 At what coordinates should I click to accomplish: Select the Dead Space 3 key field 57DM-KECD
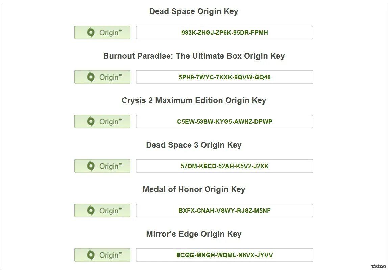pos(224,166)
